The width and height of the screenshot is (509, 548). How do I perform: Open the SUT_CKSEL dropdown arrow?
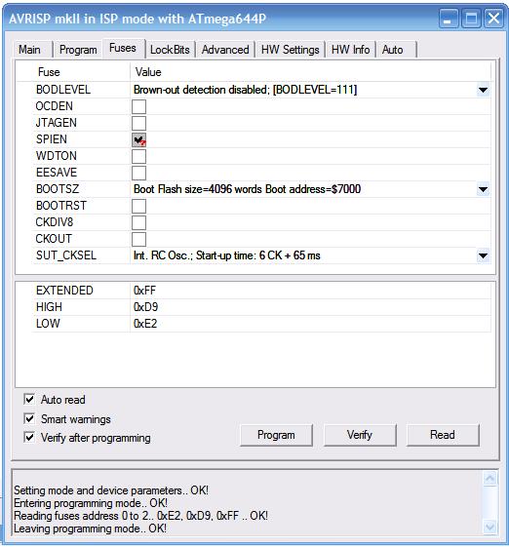483,255
